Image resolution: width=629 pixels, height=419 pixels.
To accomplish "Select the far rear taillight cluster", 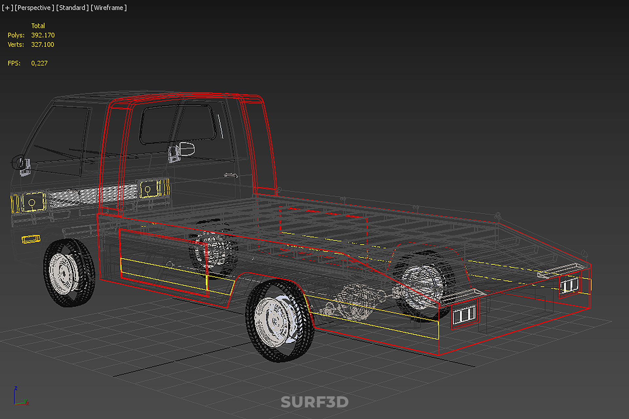I will pos(569,285).
